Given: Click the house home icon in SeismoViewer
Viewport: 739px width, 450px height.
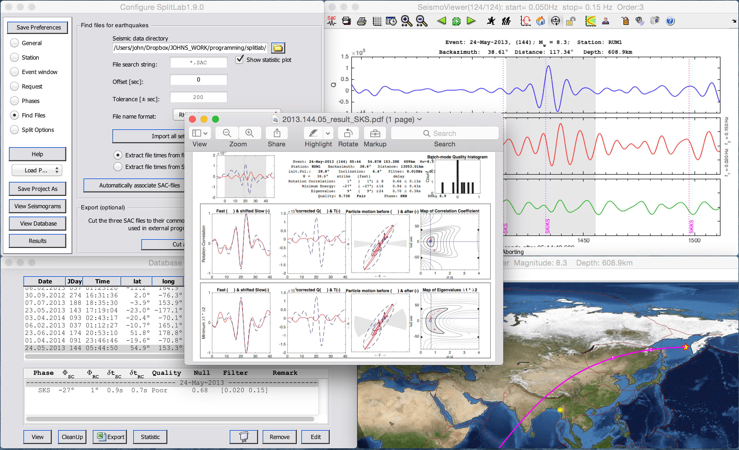Looking at the screenshot, I should pyautogui.click(x=541, y=21).
